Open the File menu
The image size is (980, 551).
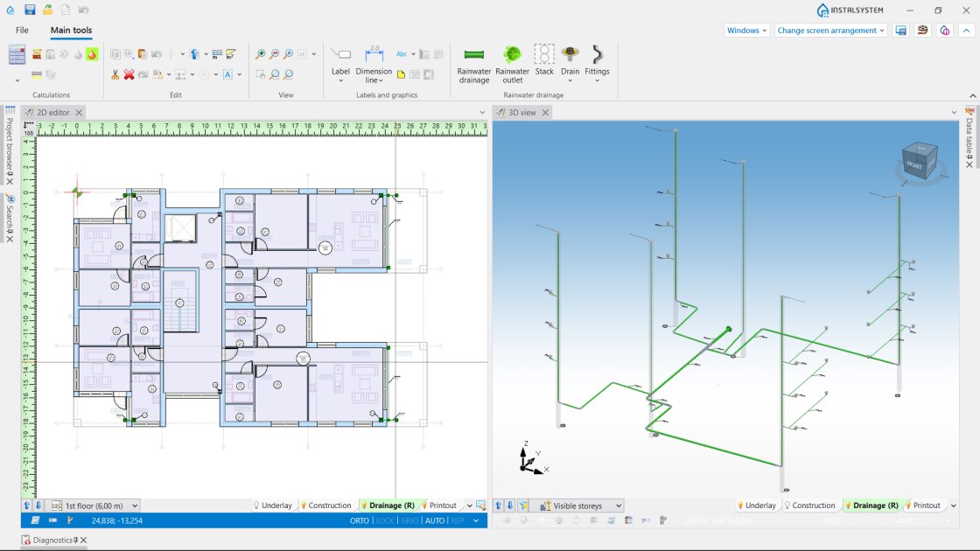[22, 30]
